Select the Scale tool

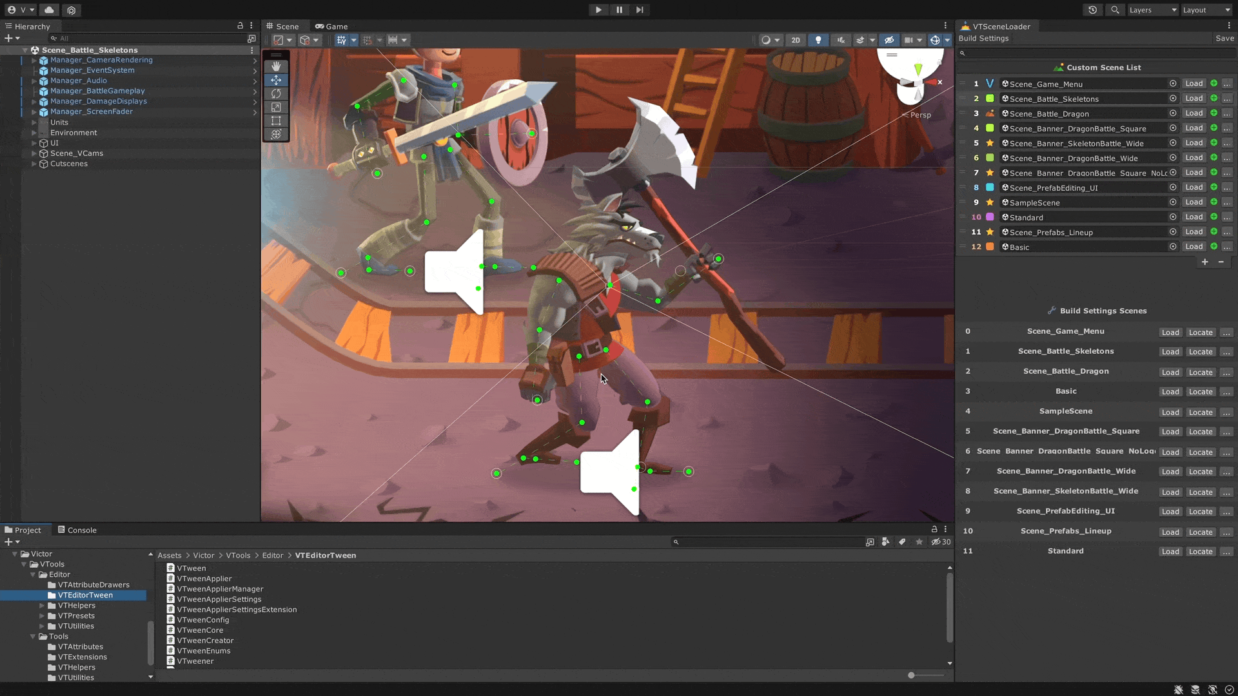[x=276, y=107]
